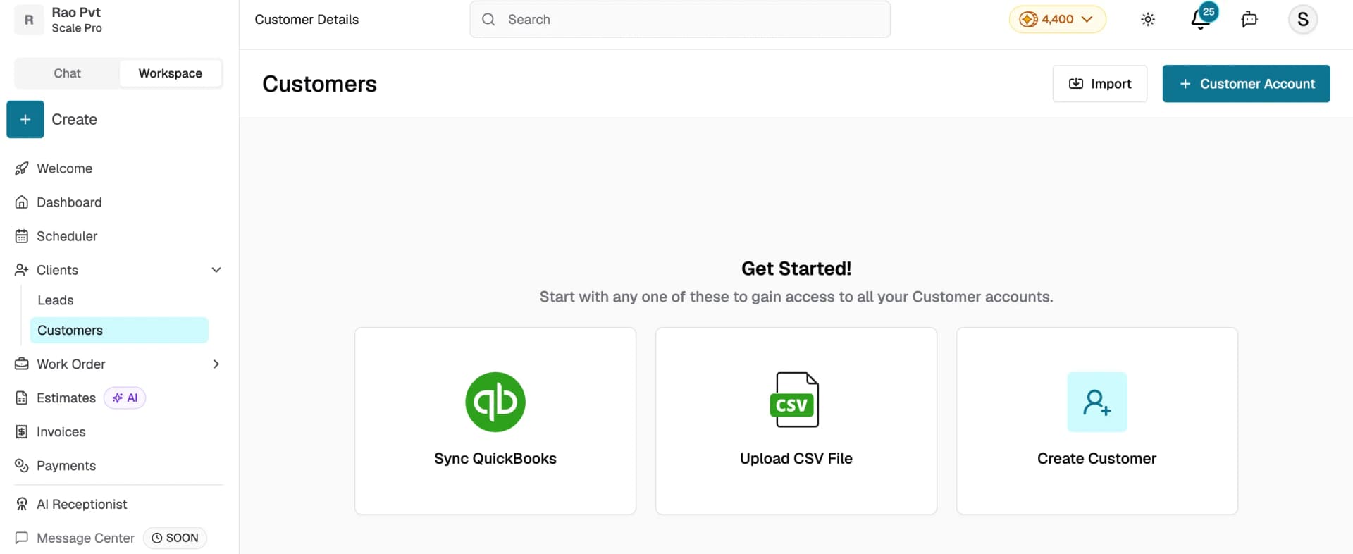Open Leads in the sidebar
Screen dimensions: 1353x554
click(56, 300)
